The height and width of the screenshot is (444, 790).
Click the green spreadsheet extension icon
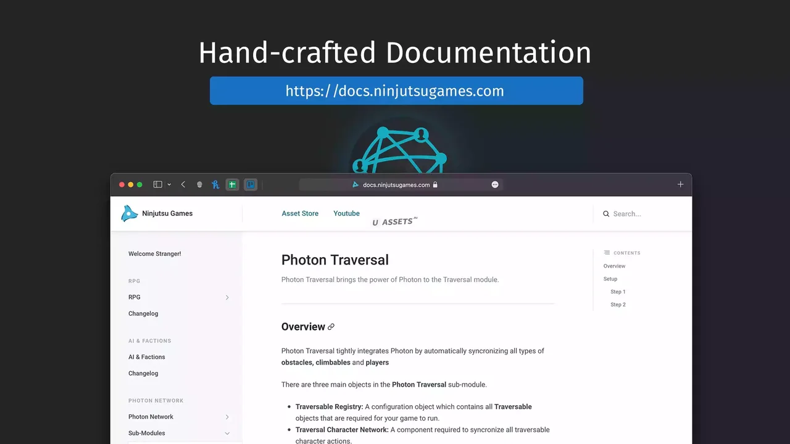(x=232, y=184)
